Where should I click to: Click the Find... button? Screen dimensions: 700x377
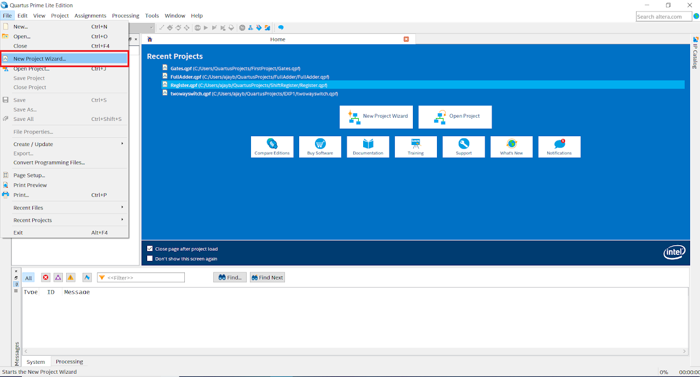[230, 277]
